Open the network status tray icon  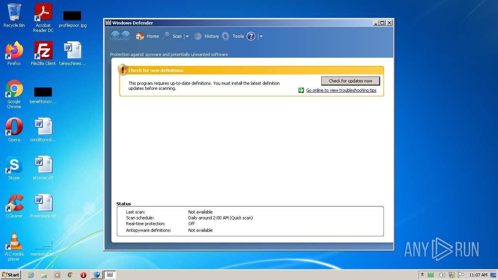(x=452, y=275)
